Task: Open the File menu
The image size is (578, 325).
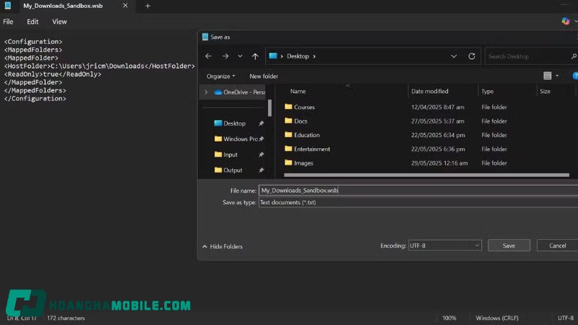Action: [x=8, y=22]
